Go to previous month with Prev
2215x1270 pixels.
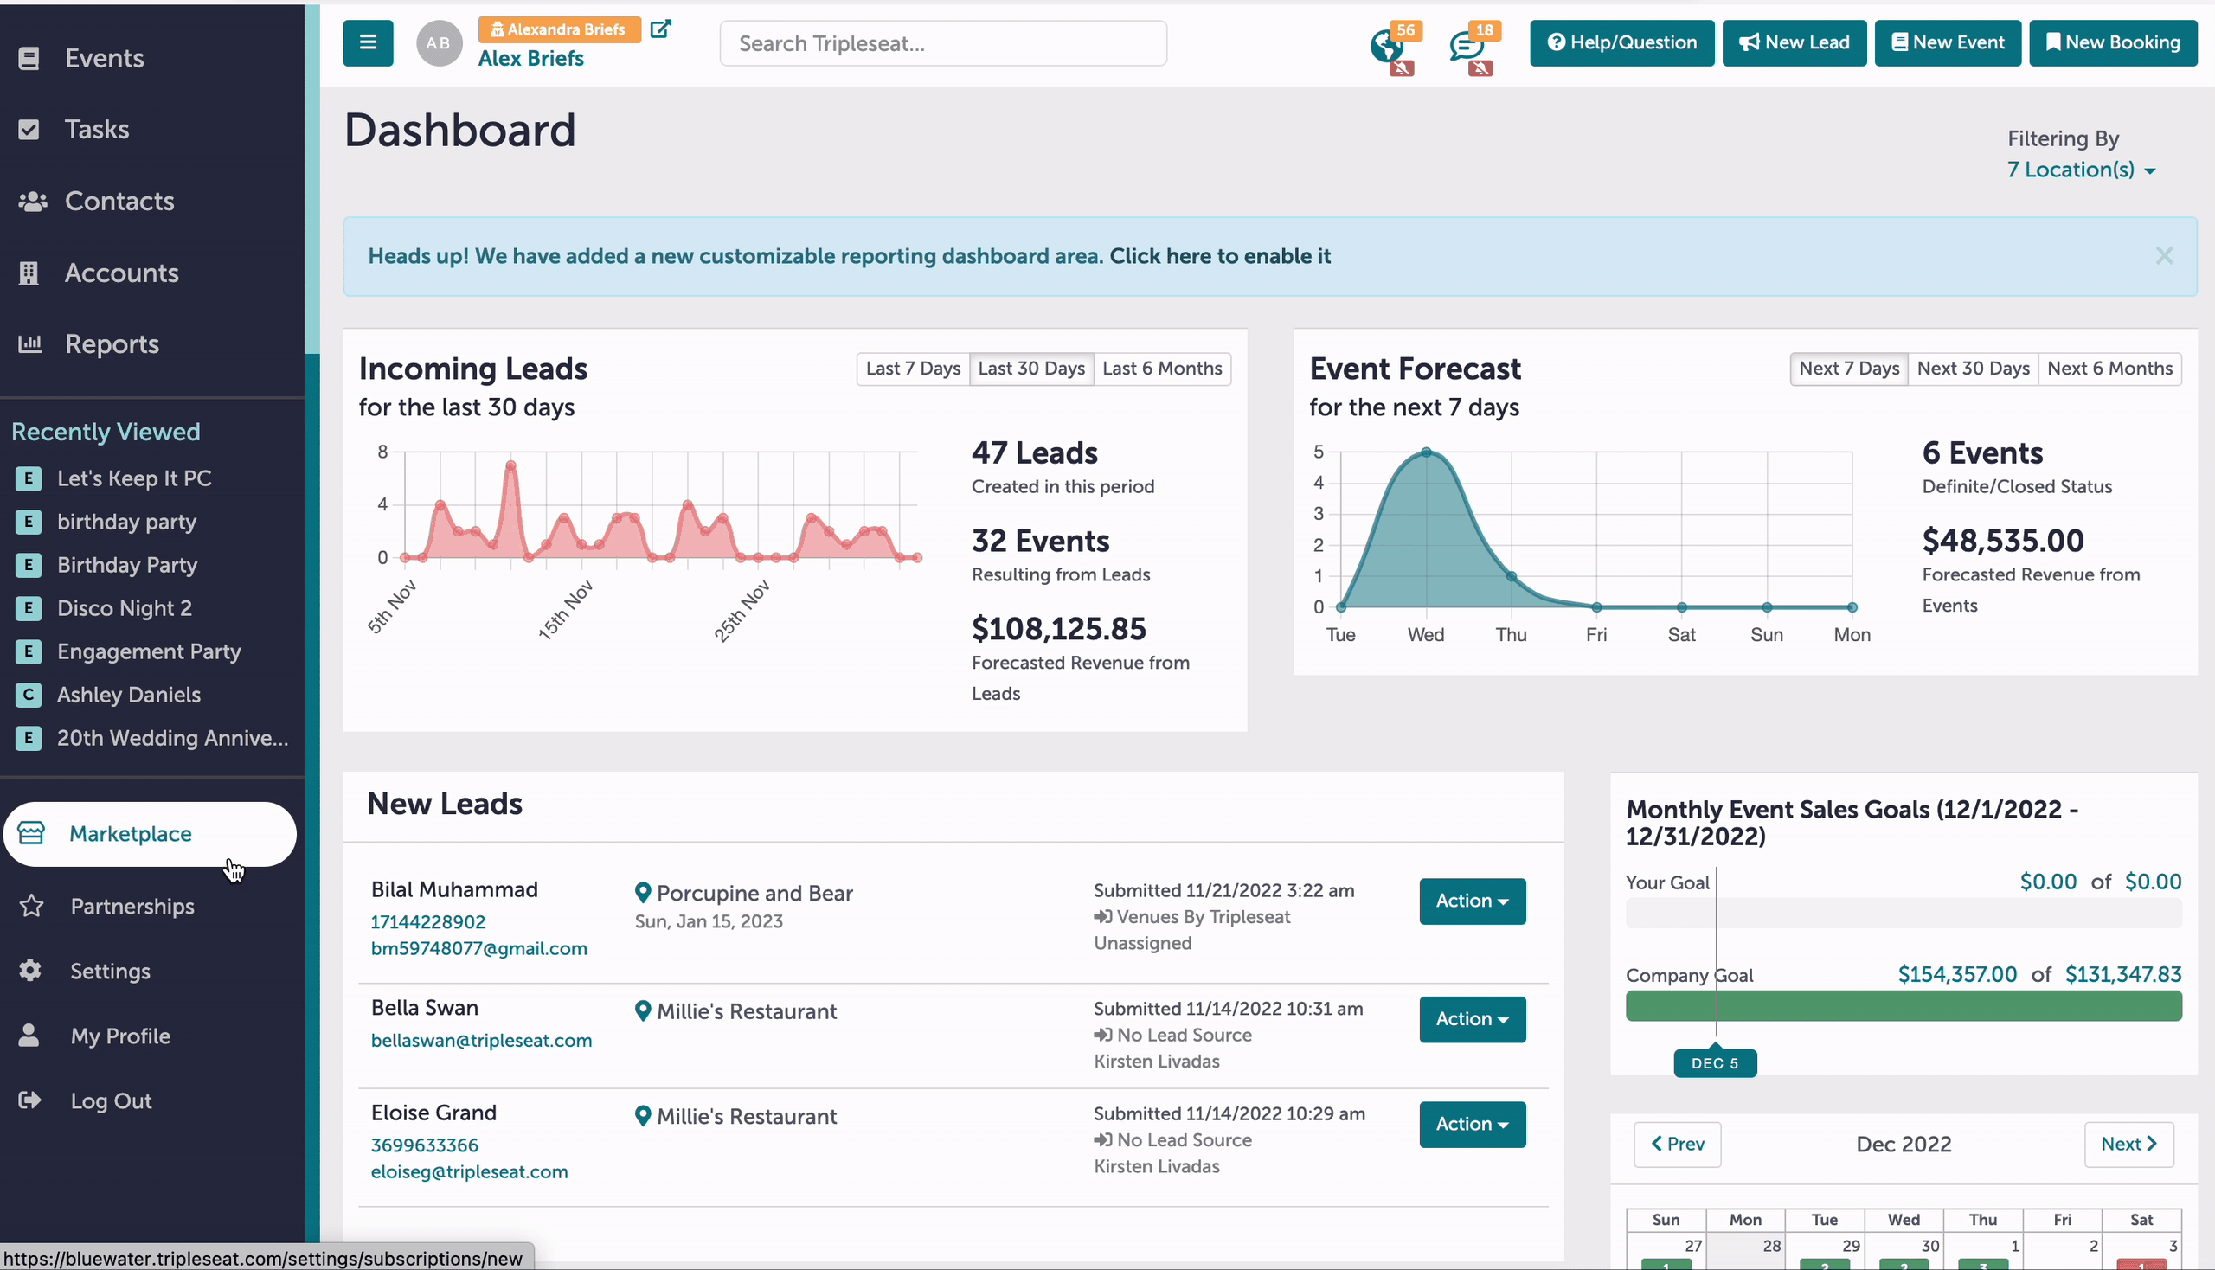pos(1677,1145)
